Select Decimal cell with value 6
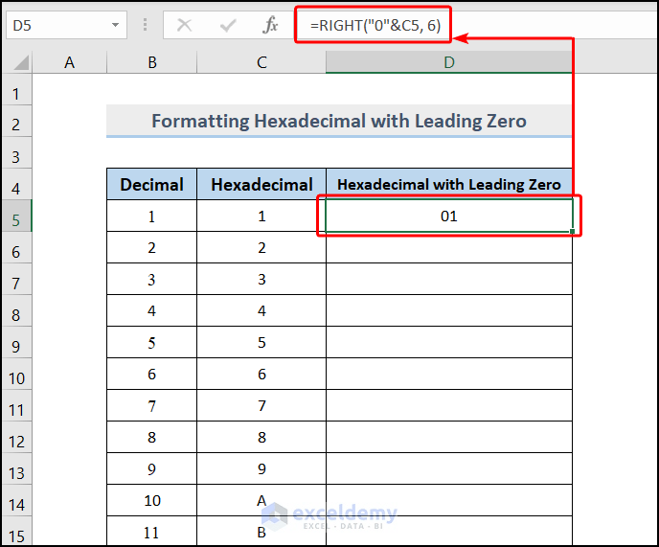The image size is (659, 547). (x=151, y=374)
